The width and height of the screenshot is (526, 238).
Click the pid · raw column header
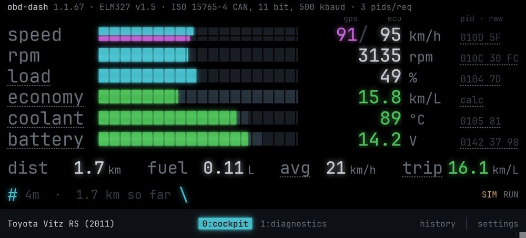coord(482,19)
